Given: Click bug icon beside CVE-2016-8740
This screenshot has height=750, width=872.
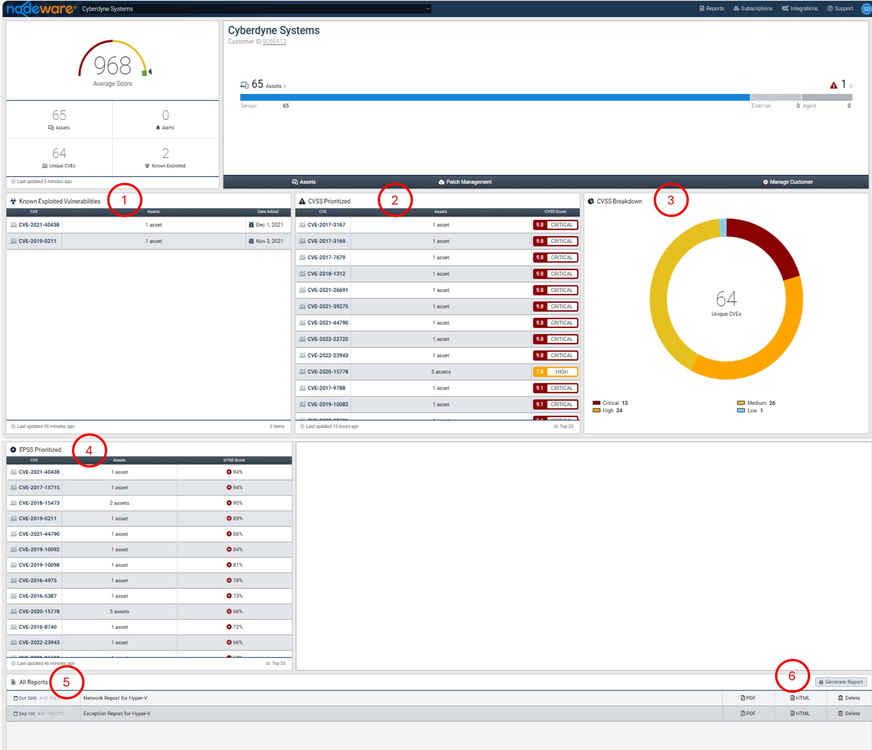Looking at the screenshot, I should pyautogui.click(x=13, y=627).
